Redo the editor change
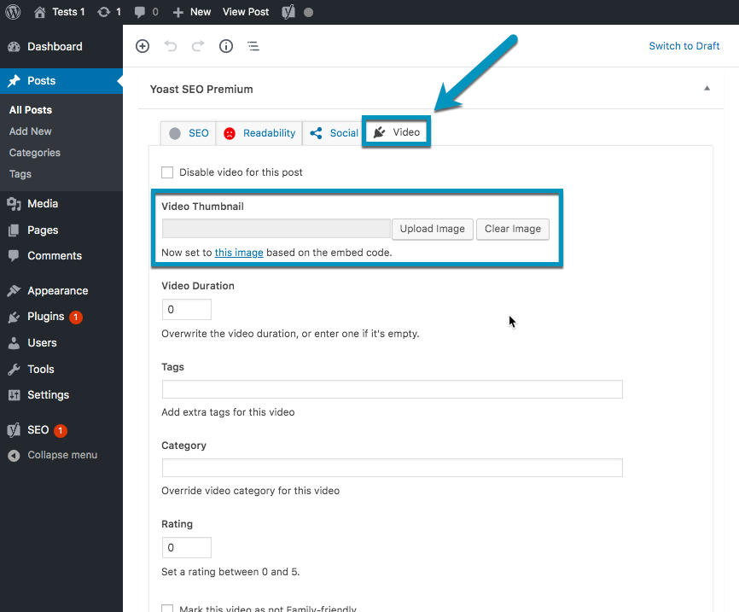739x612 pixels. 198,46
